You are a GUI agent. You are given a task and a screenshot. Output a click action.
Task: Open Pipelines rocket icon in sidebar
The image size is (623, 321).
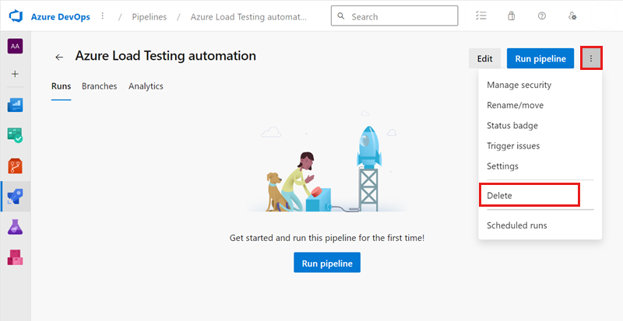pos(15,197)
